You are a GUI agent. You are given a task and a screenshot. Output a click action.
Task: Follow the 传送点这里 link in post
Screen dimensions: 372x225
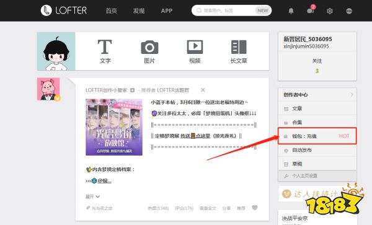(x=195, y=136)
